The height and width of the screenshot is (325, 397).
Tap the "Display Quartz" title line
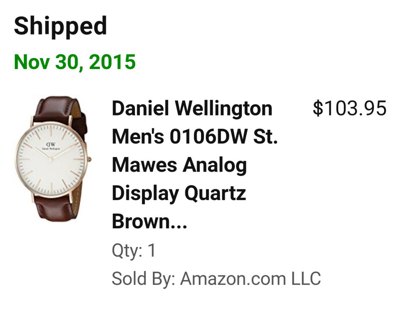(x=179, y=193)
